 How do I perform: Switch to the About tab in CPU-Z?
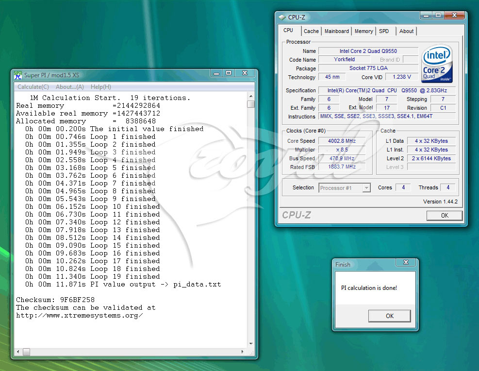[x=406, y=31]
